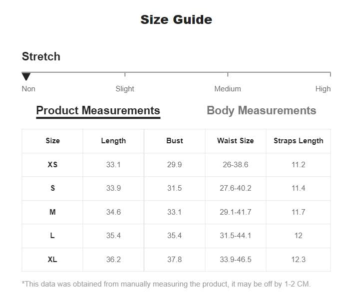Click the Non stretch label
This screenshot has width=345, height=299.
tap(28, 89)
